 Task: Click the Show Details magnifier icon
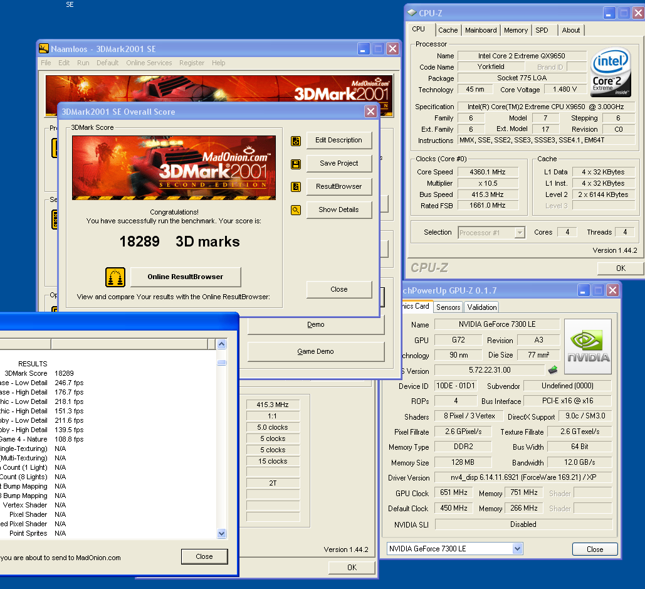coord(296,210)
